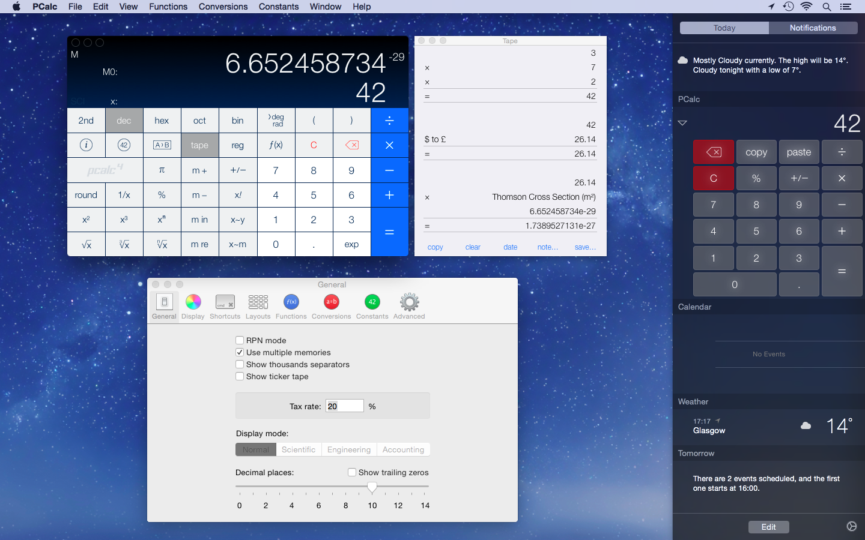Image resolution: width=865 pixels, height=540 pixels.
Task: Open the Conversions menu
Action: tap(223, 7)
